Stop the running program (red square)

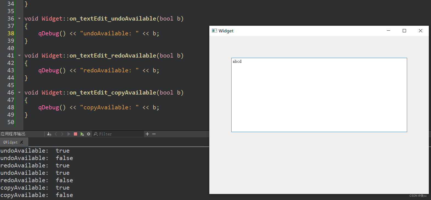click(x=75, y=134)
